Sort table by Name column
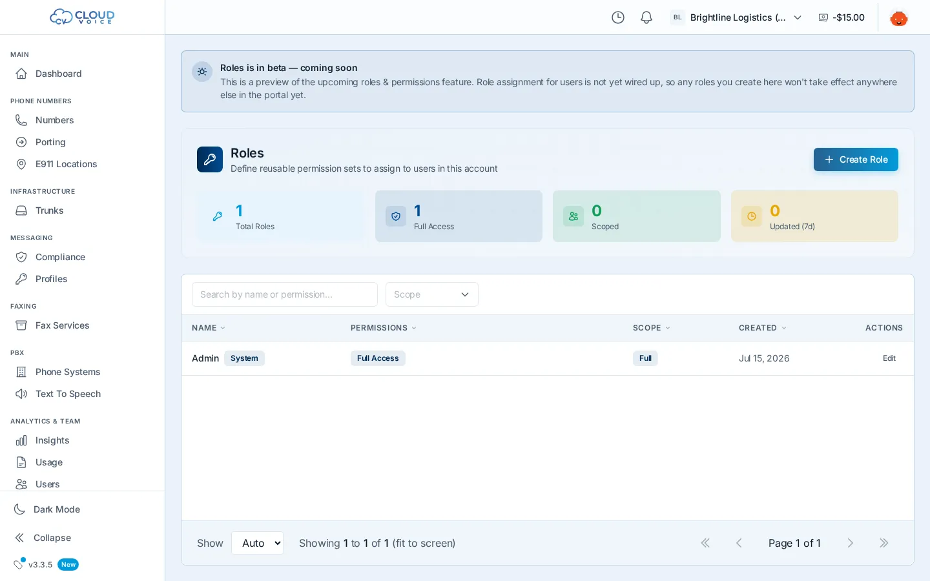Image resolution: width=930 pixels, height=581 pixels. click(x=209, y=328)
